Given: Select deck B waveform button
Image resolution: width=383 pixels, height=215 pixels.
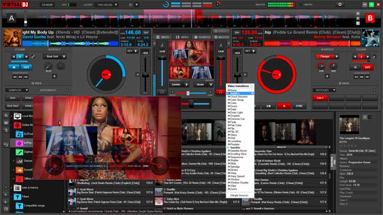Looking at the screenshot, I should (x=370, y=18).
